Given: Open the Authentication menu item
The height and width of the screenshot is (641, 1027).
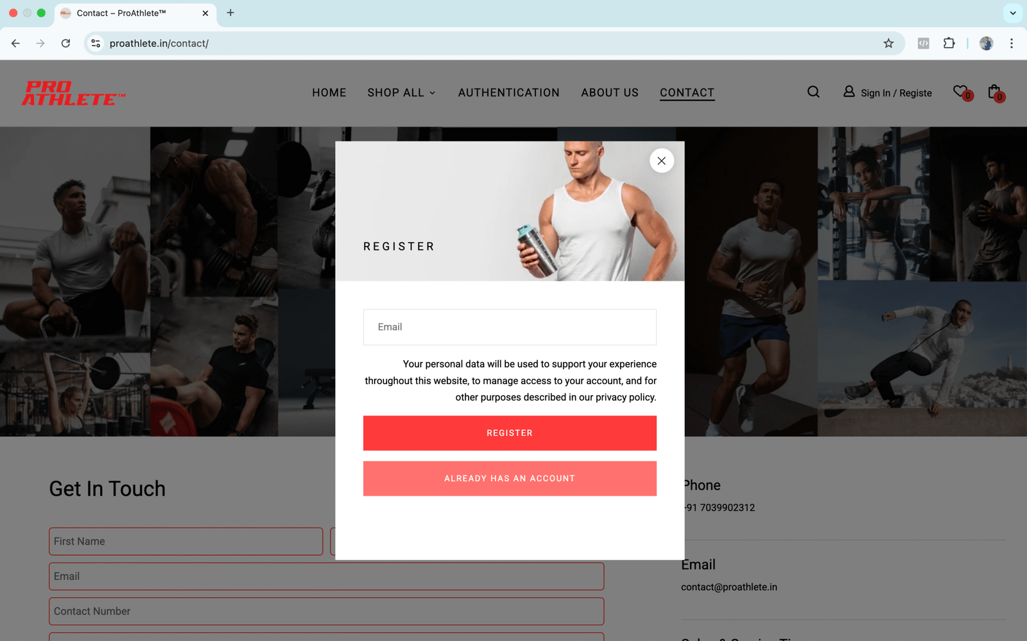Looking at the screenshot, I should pyautogui.click(x=509, y=92).
